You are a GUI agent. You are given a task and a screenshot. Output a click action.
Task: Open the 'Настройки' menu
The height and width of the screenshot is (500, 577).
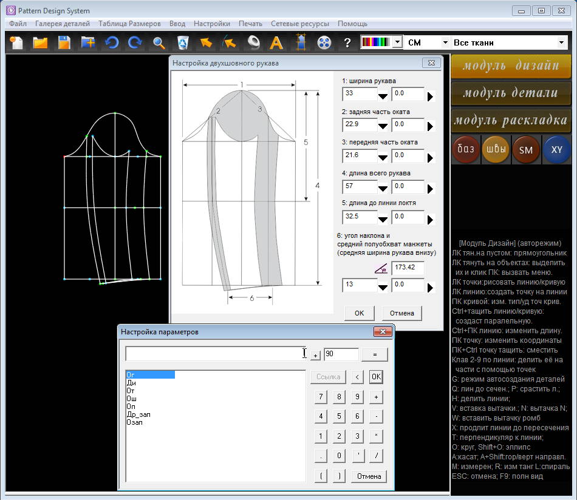click(211, 24)
